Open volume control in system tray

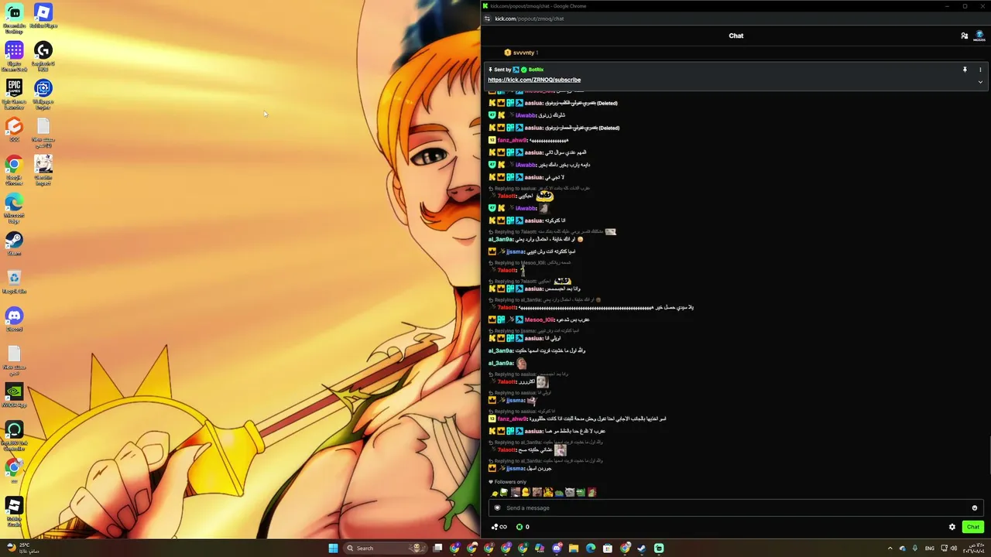(954, 548)
